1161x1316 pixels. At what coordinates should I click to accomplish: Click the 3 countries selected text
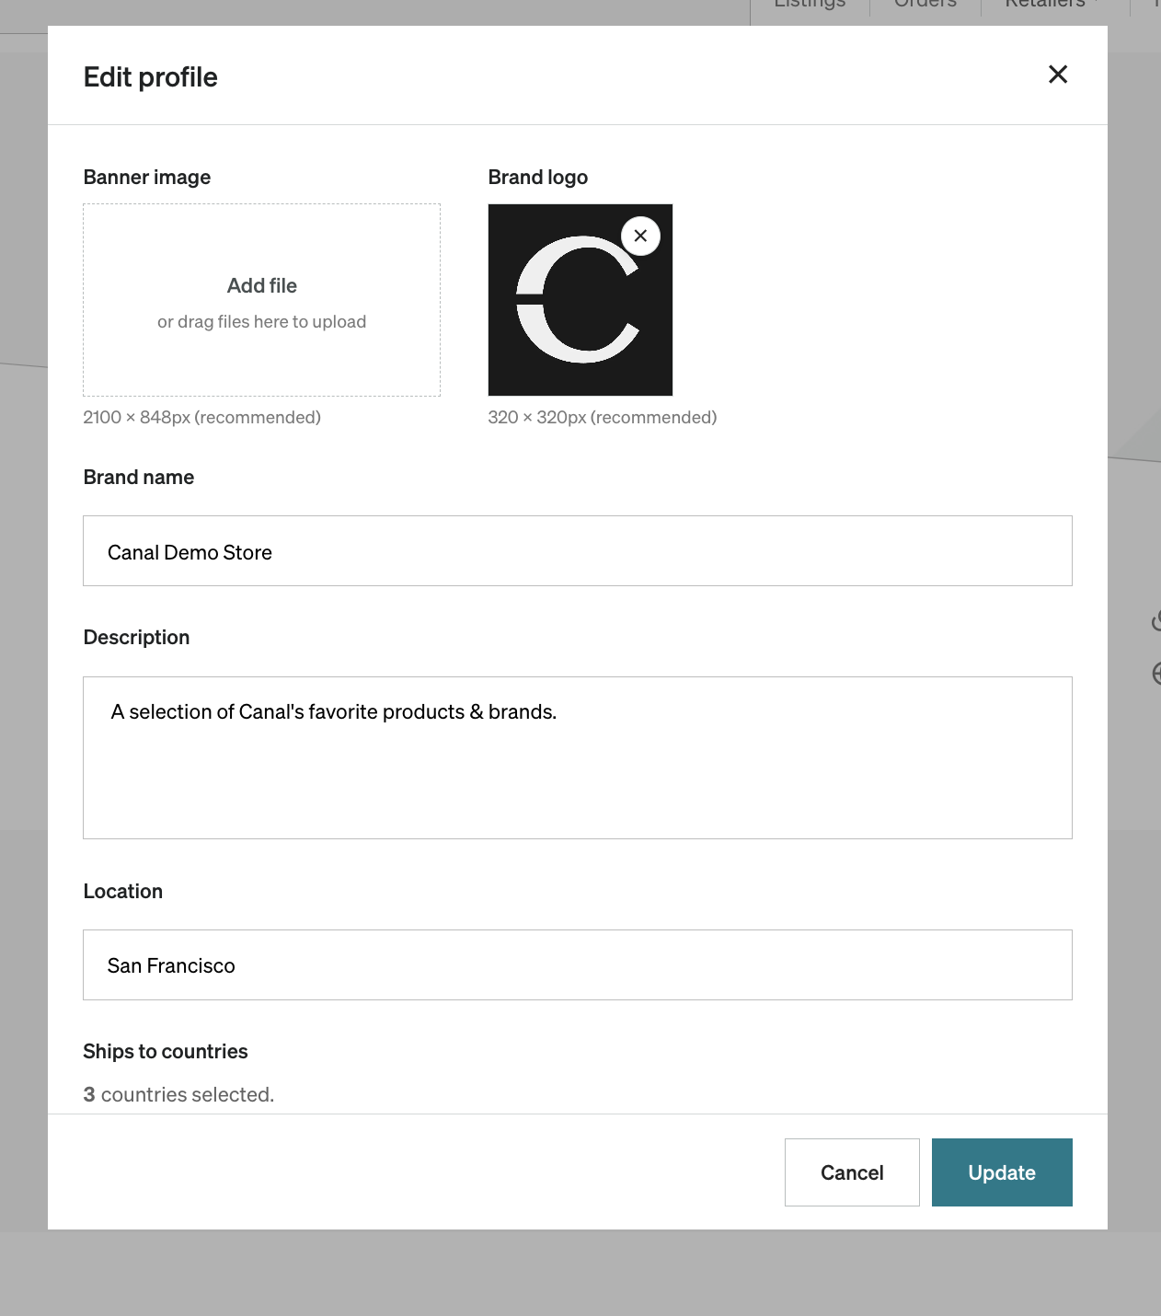178,1094
